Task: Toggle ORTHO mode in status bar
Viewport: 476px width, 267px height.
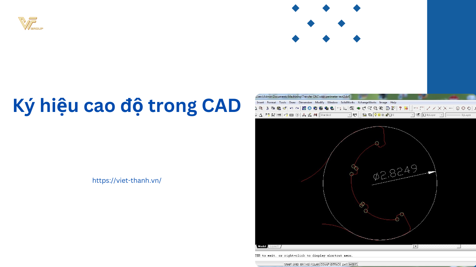Action: 305,264
